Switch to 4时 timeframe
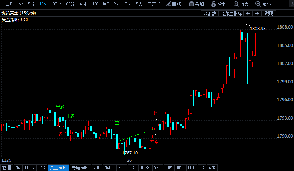The image size is (294, 171). click(x=83, y=4)
